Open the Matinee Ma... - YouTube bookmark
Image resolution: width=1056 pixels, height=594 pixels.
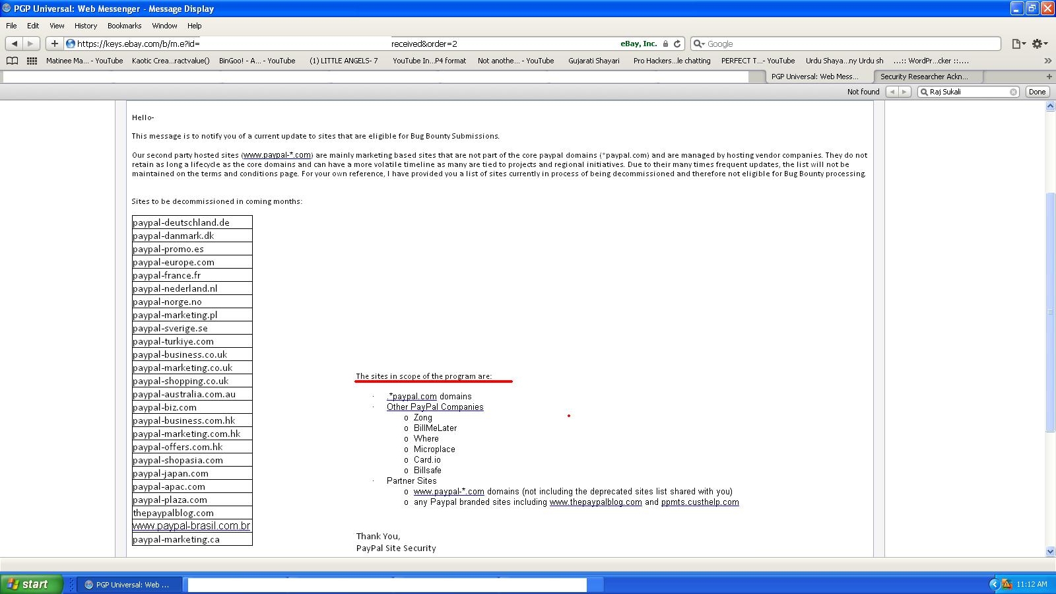click(84, 61)
